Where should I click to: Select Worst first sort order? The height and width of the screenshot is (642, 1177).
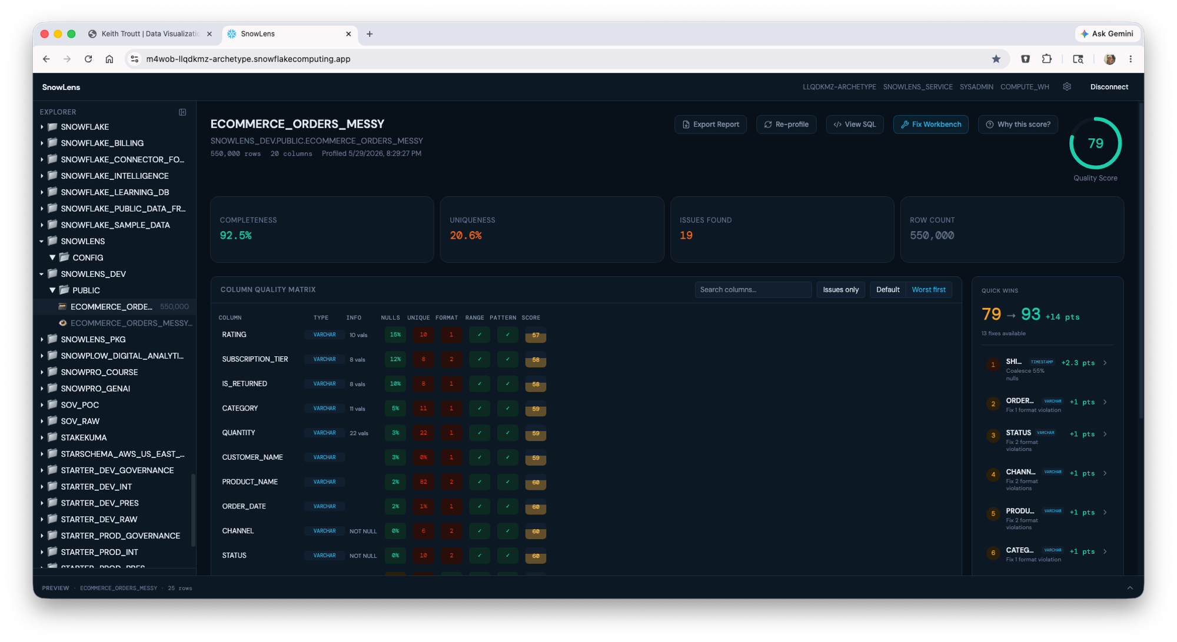click(x=928, y=289)
